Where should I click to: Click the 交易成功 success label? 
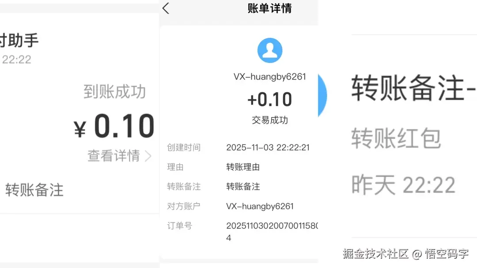270,120
